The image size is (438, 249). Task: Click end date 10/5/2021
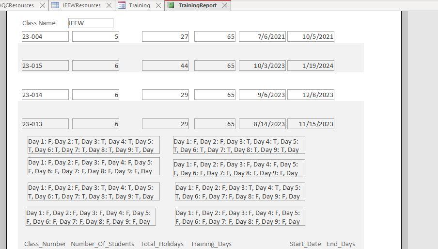click(x=311, y=37)
